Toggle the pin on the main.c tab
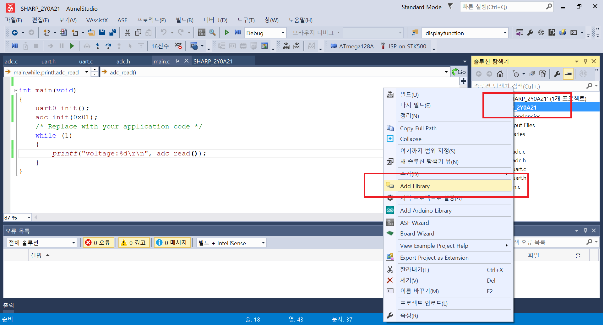 tap(177, 61)
